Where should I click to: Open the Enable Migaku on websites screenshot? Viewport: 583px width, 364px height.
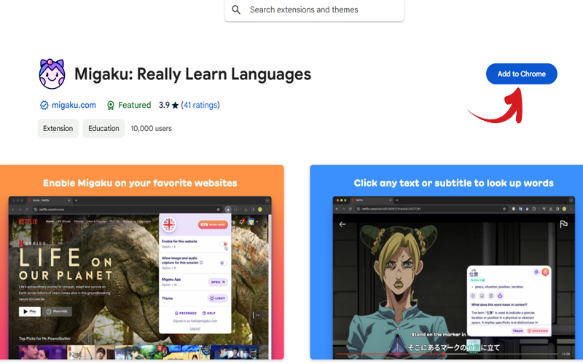(141, 262)
